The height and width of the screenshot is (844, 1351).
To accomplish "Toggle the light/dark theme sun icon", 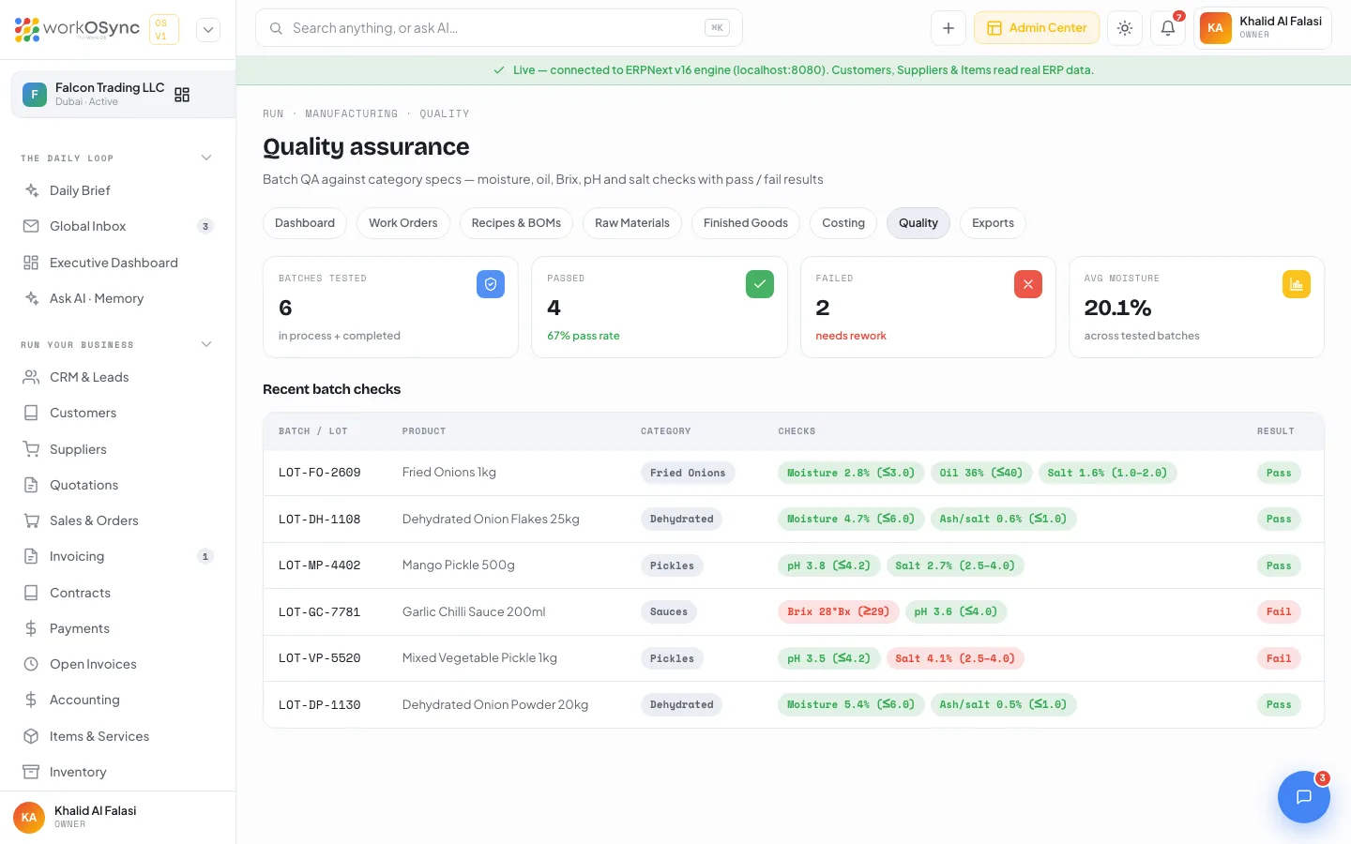I will tap(1125, 28).
